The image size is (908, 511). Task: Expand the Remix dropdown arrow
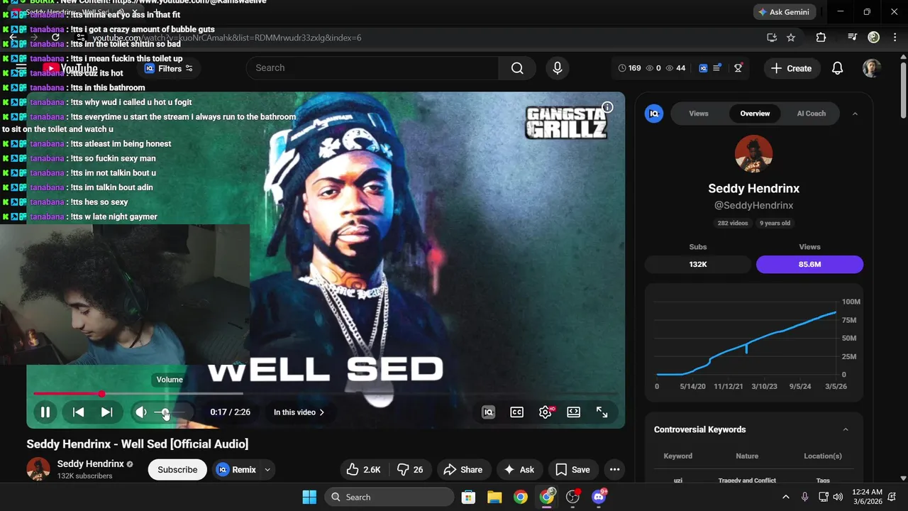[x=267, y=470]
